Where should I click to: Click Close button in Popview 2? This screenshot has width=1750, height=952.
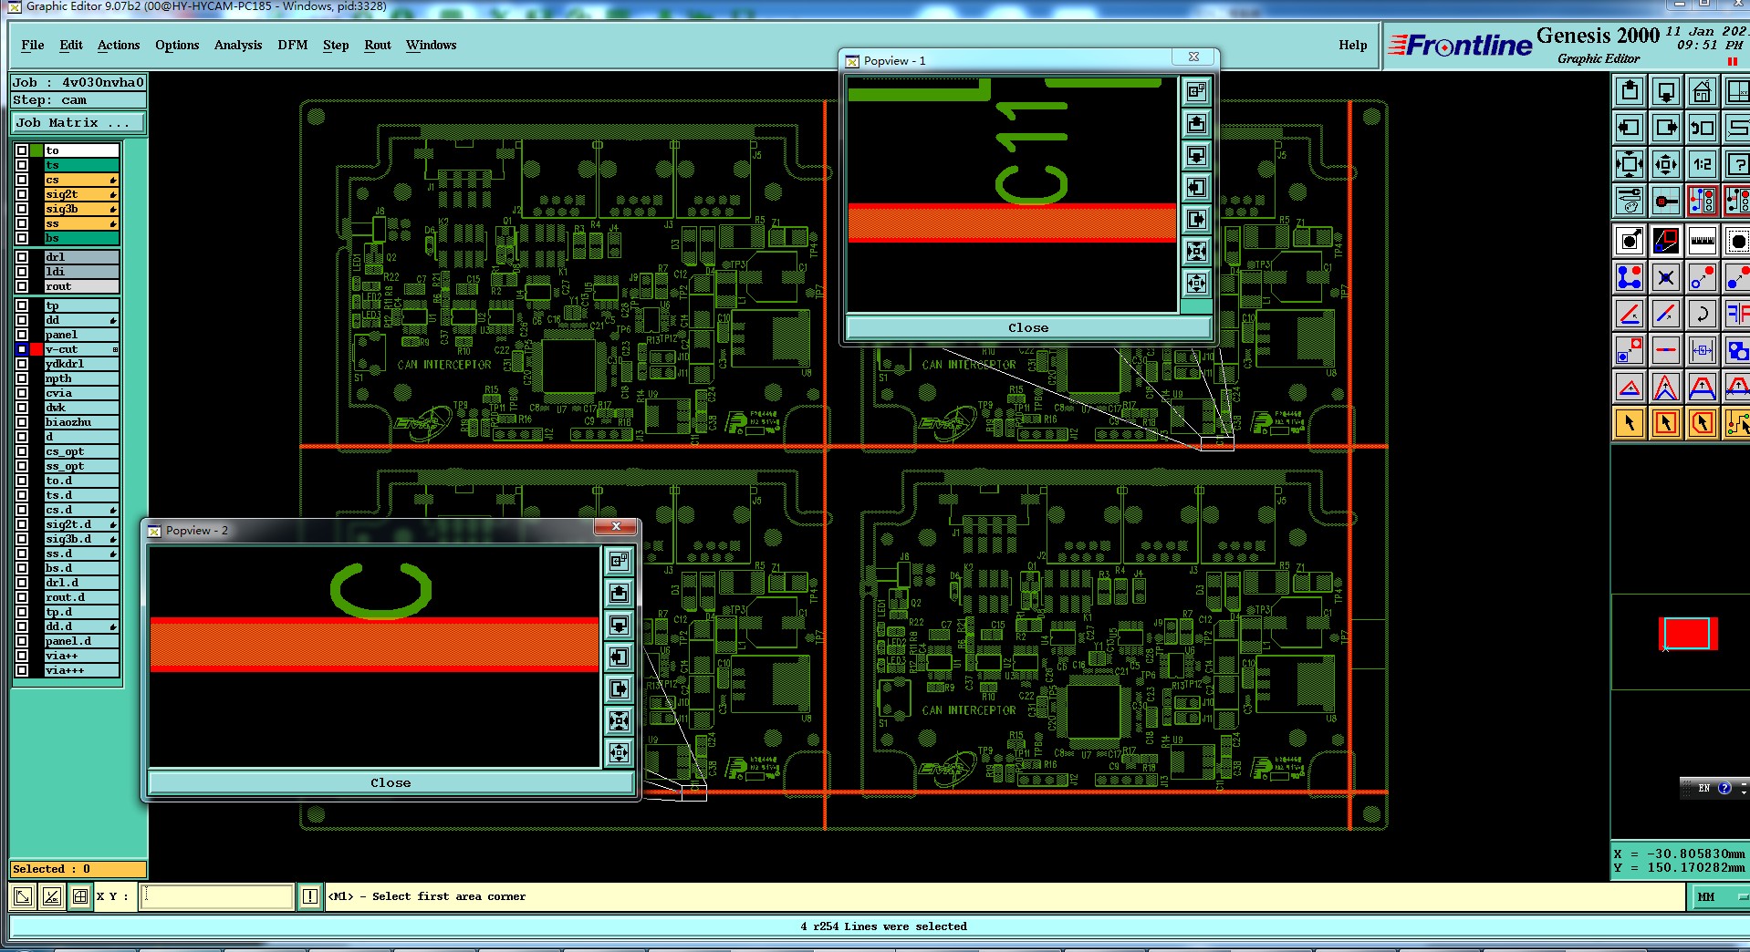pos(391,782)
